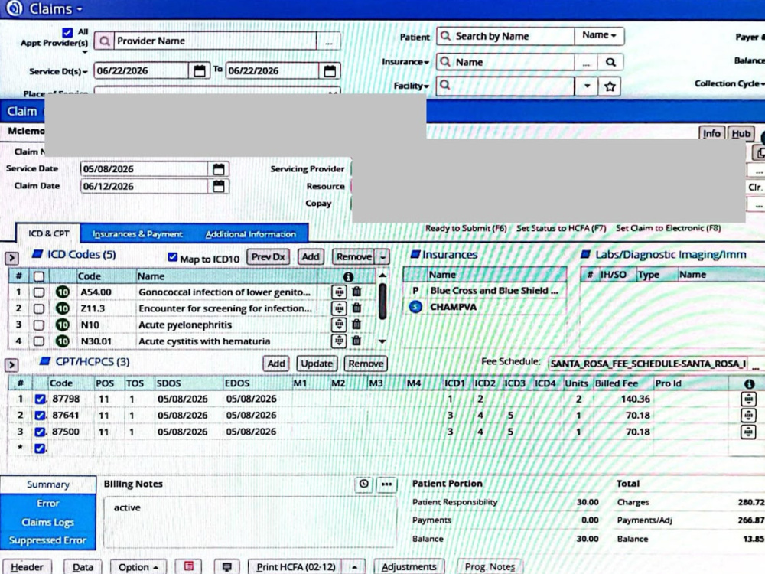The width and height of the screenshot is (765, 574).
Task: Open the Remove dropdown arrow in ICD Codes
Action: point(383,256)
